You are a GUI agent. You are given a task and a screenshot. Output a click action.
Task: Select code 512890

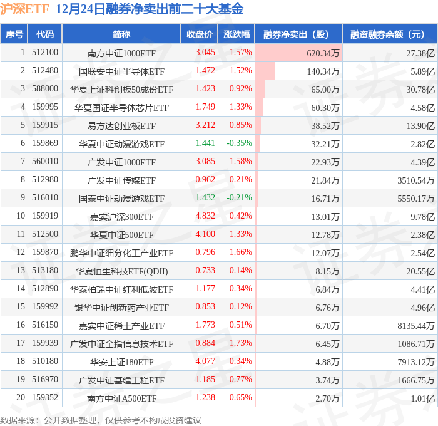click(x=44, y=289)
